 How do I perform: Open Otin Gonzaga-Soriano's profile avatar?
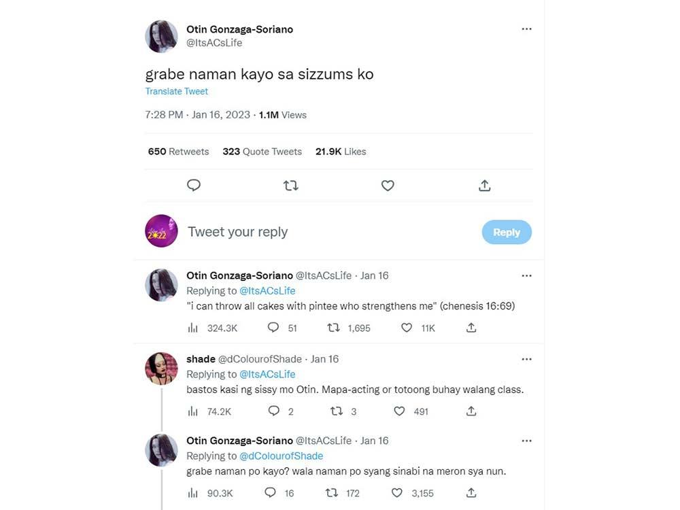coord(161,36)
